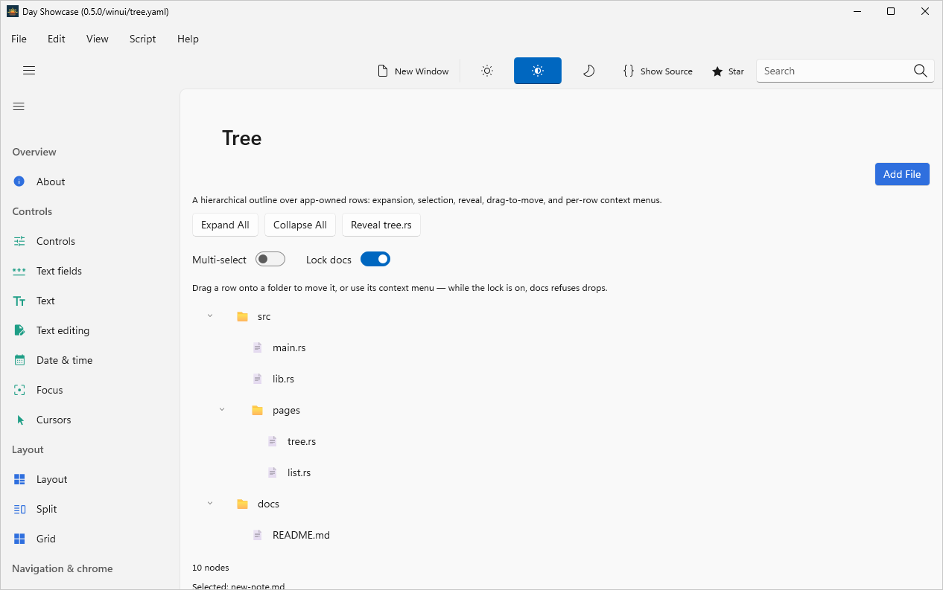The width and height of the screenshot is (943, 590).
Task: Select the lib.rs row text
Action: [x=283, y=379]
